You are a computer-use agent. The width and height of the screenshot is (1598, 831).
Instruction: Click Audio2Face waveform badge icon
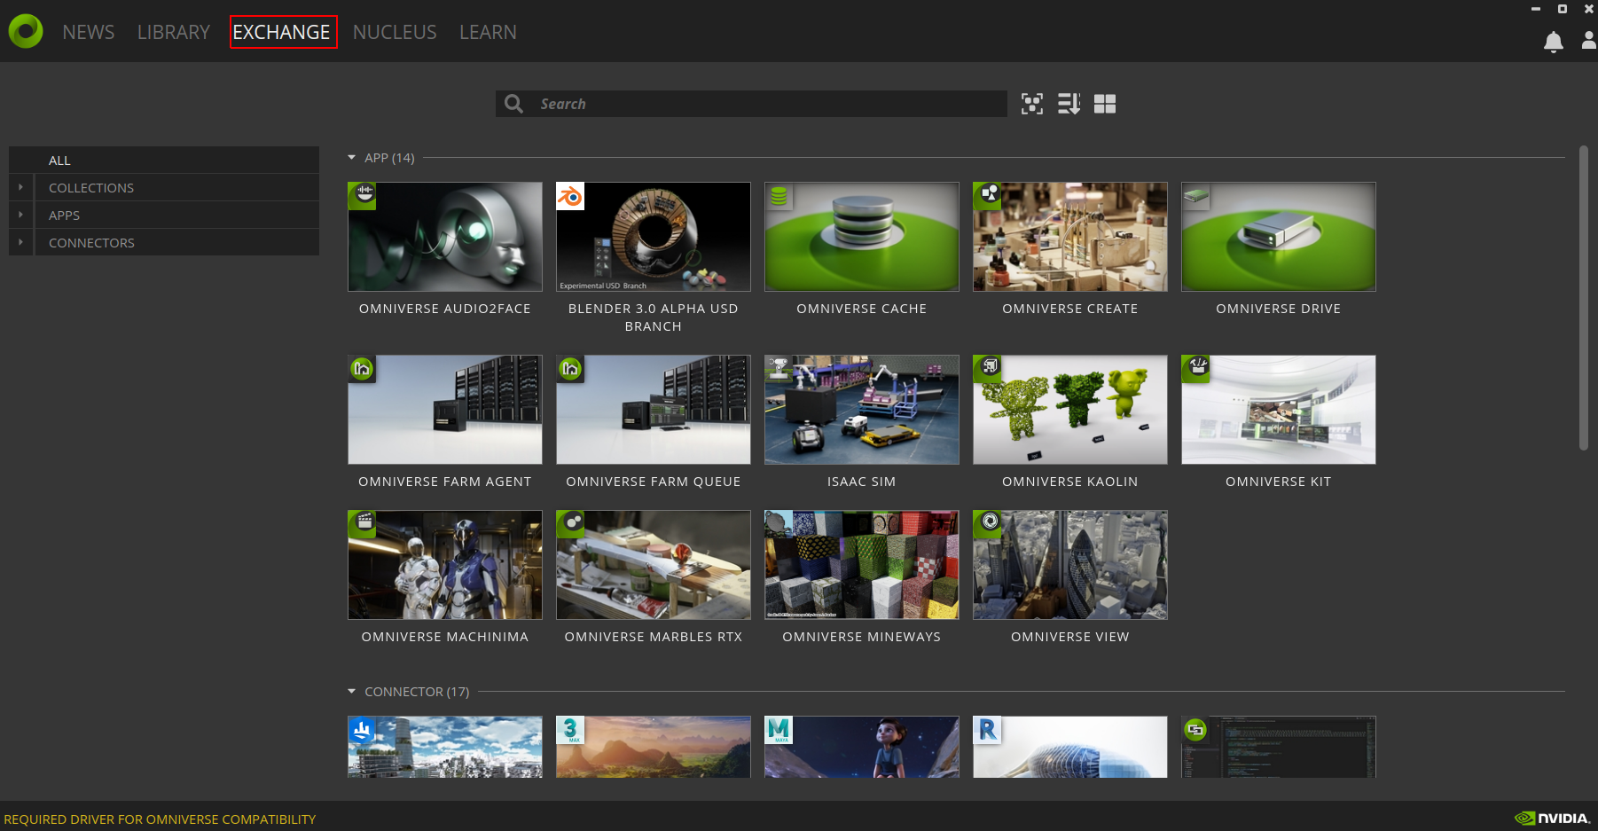tap(363, 196)
